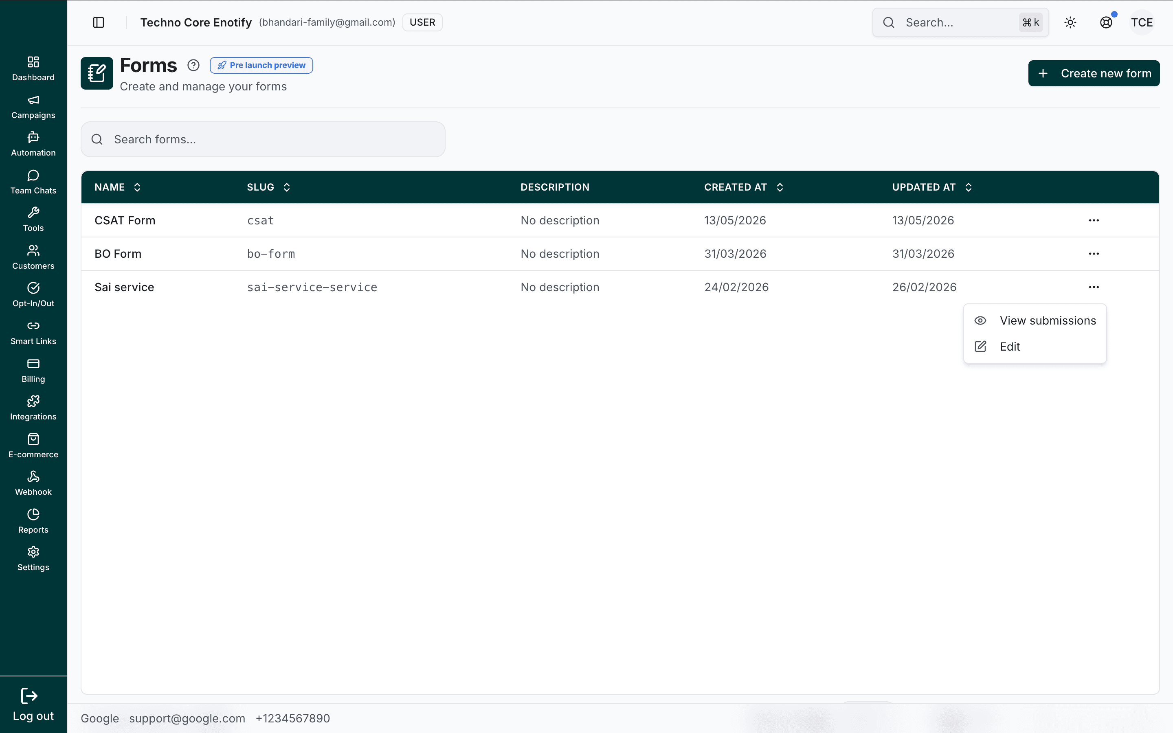Open the help lifebuoy icon

click(1106, 22)
